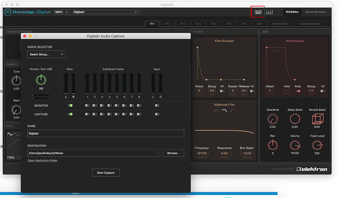Click the sample Tune knob
342x198 pixels.
[x=16, y=81]
